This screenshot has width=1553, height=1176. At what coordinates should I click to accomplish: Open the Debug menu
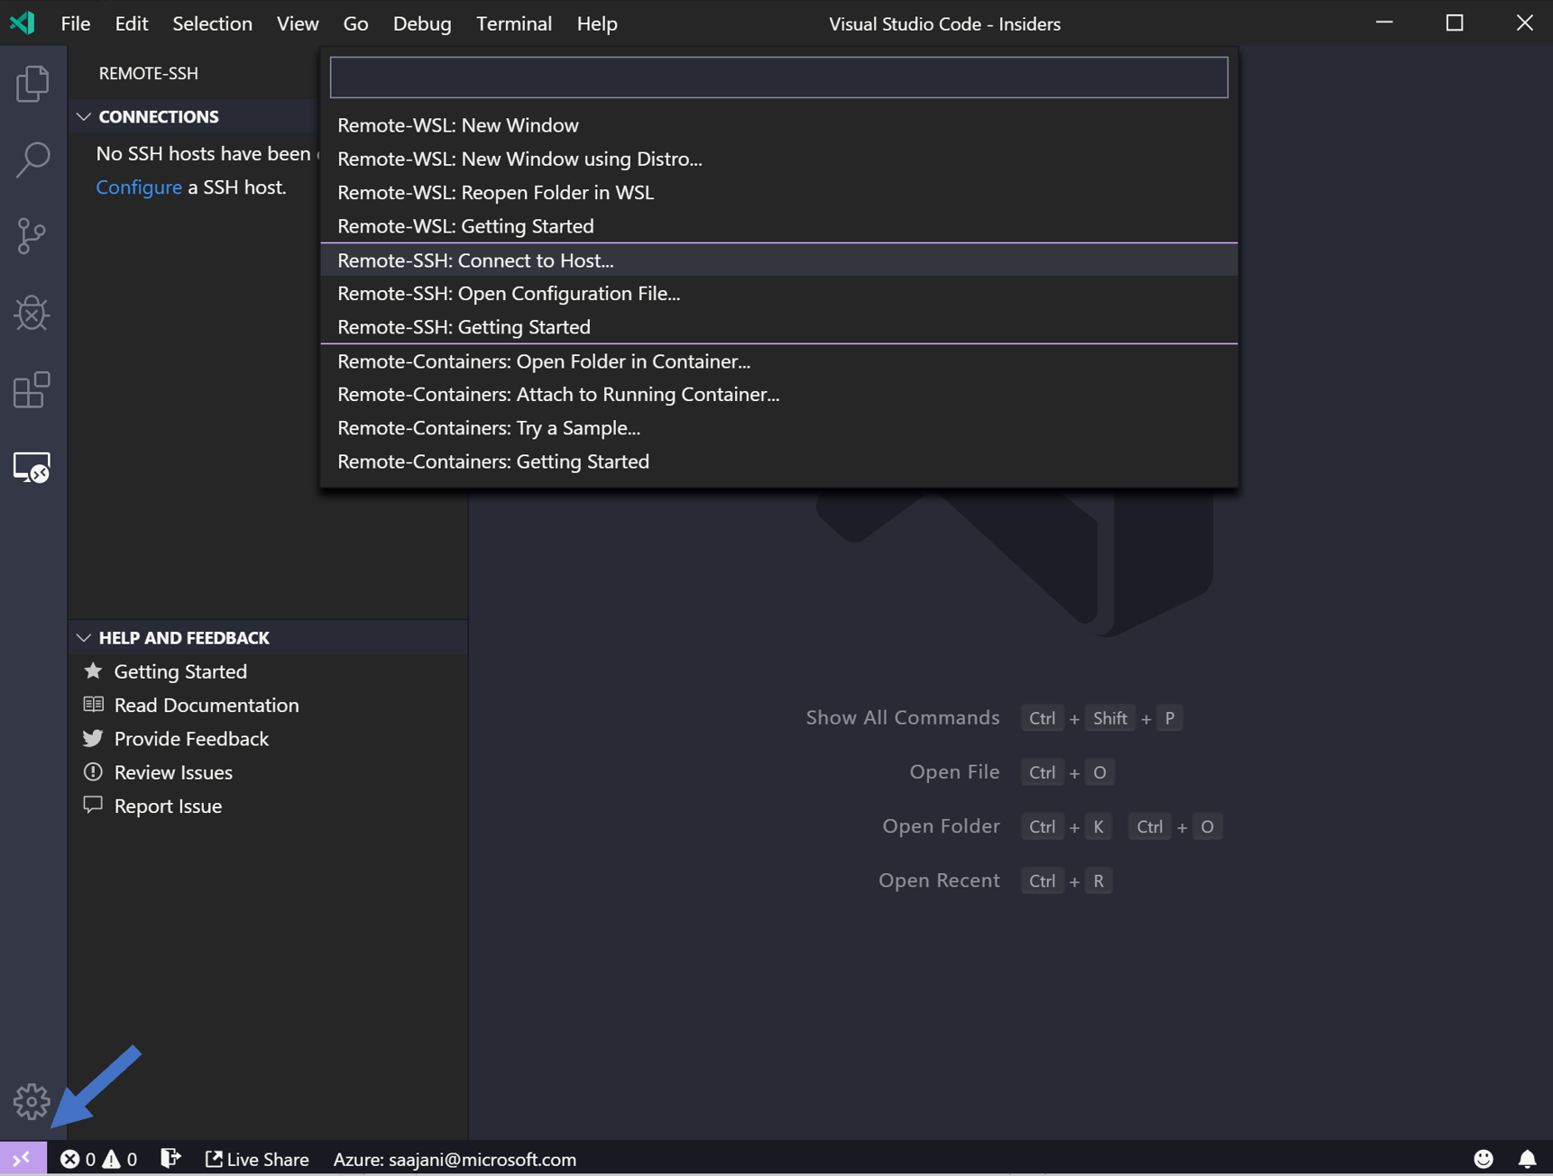tap(421, 23)
